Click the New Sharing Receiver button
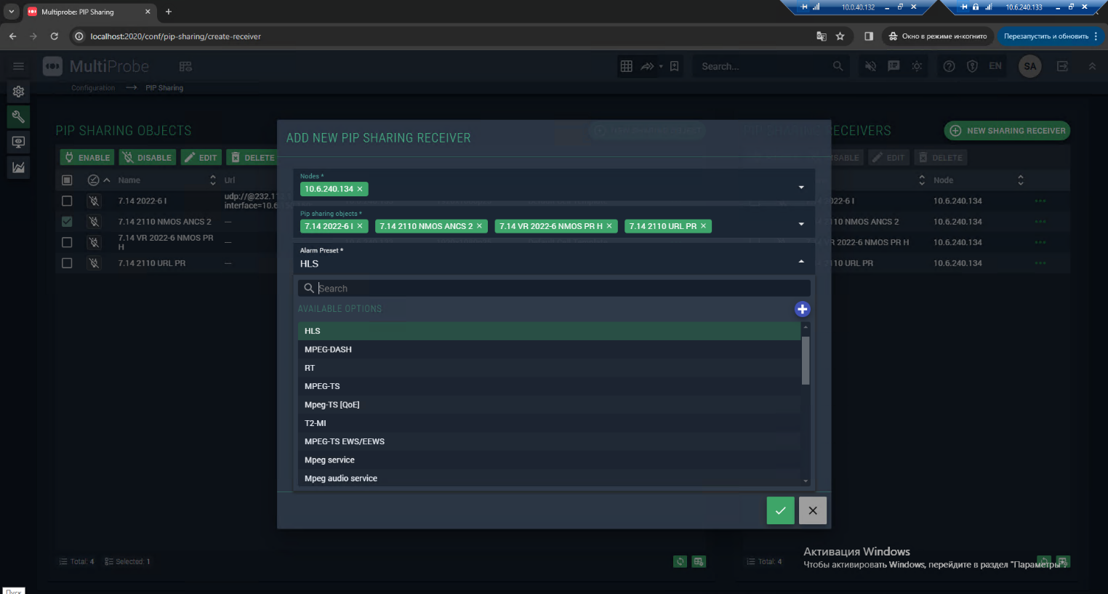 pyautogui.click(x=1007, y=131)
